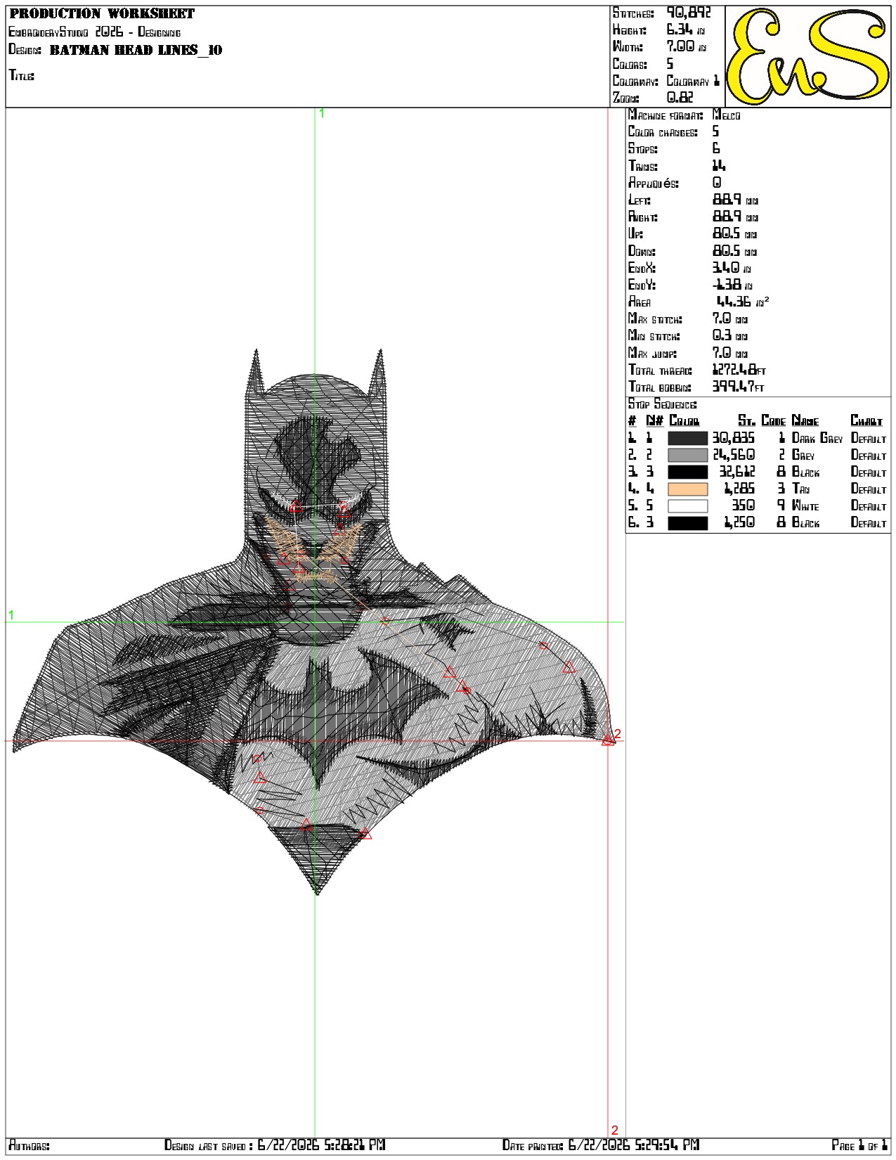The width and height of the screenshot is (896, 1160).
Task: Click the total thread value '1272.48ft'
Action: click(739, 370)
